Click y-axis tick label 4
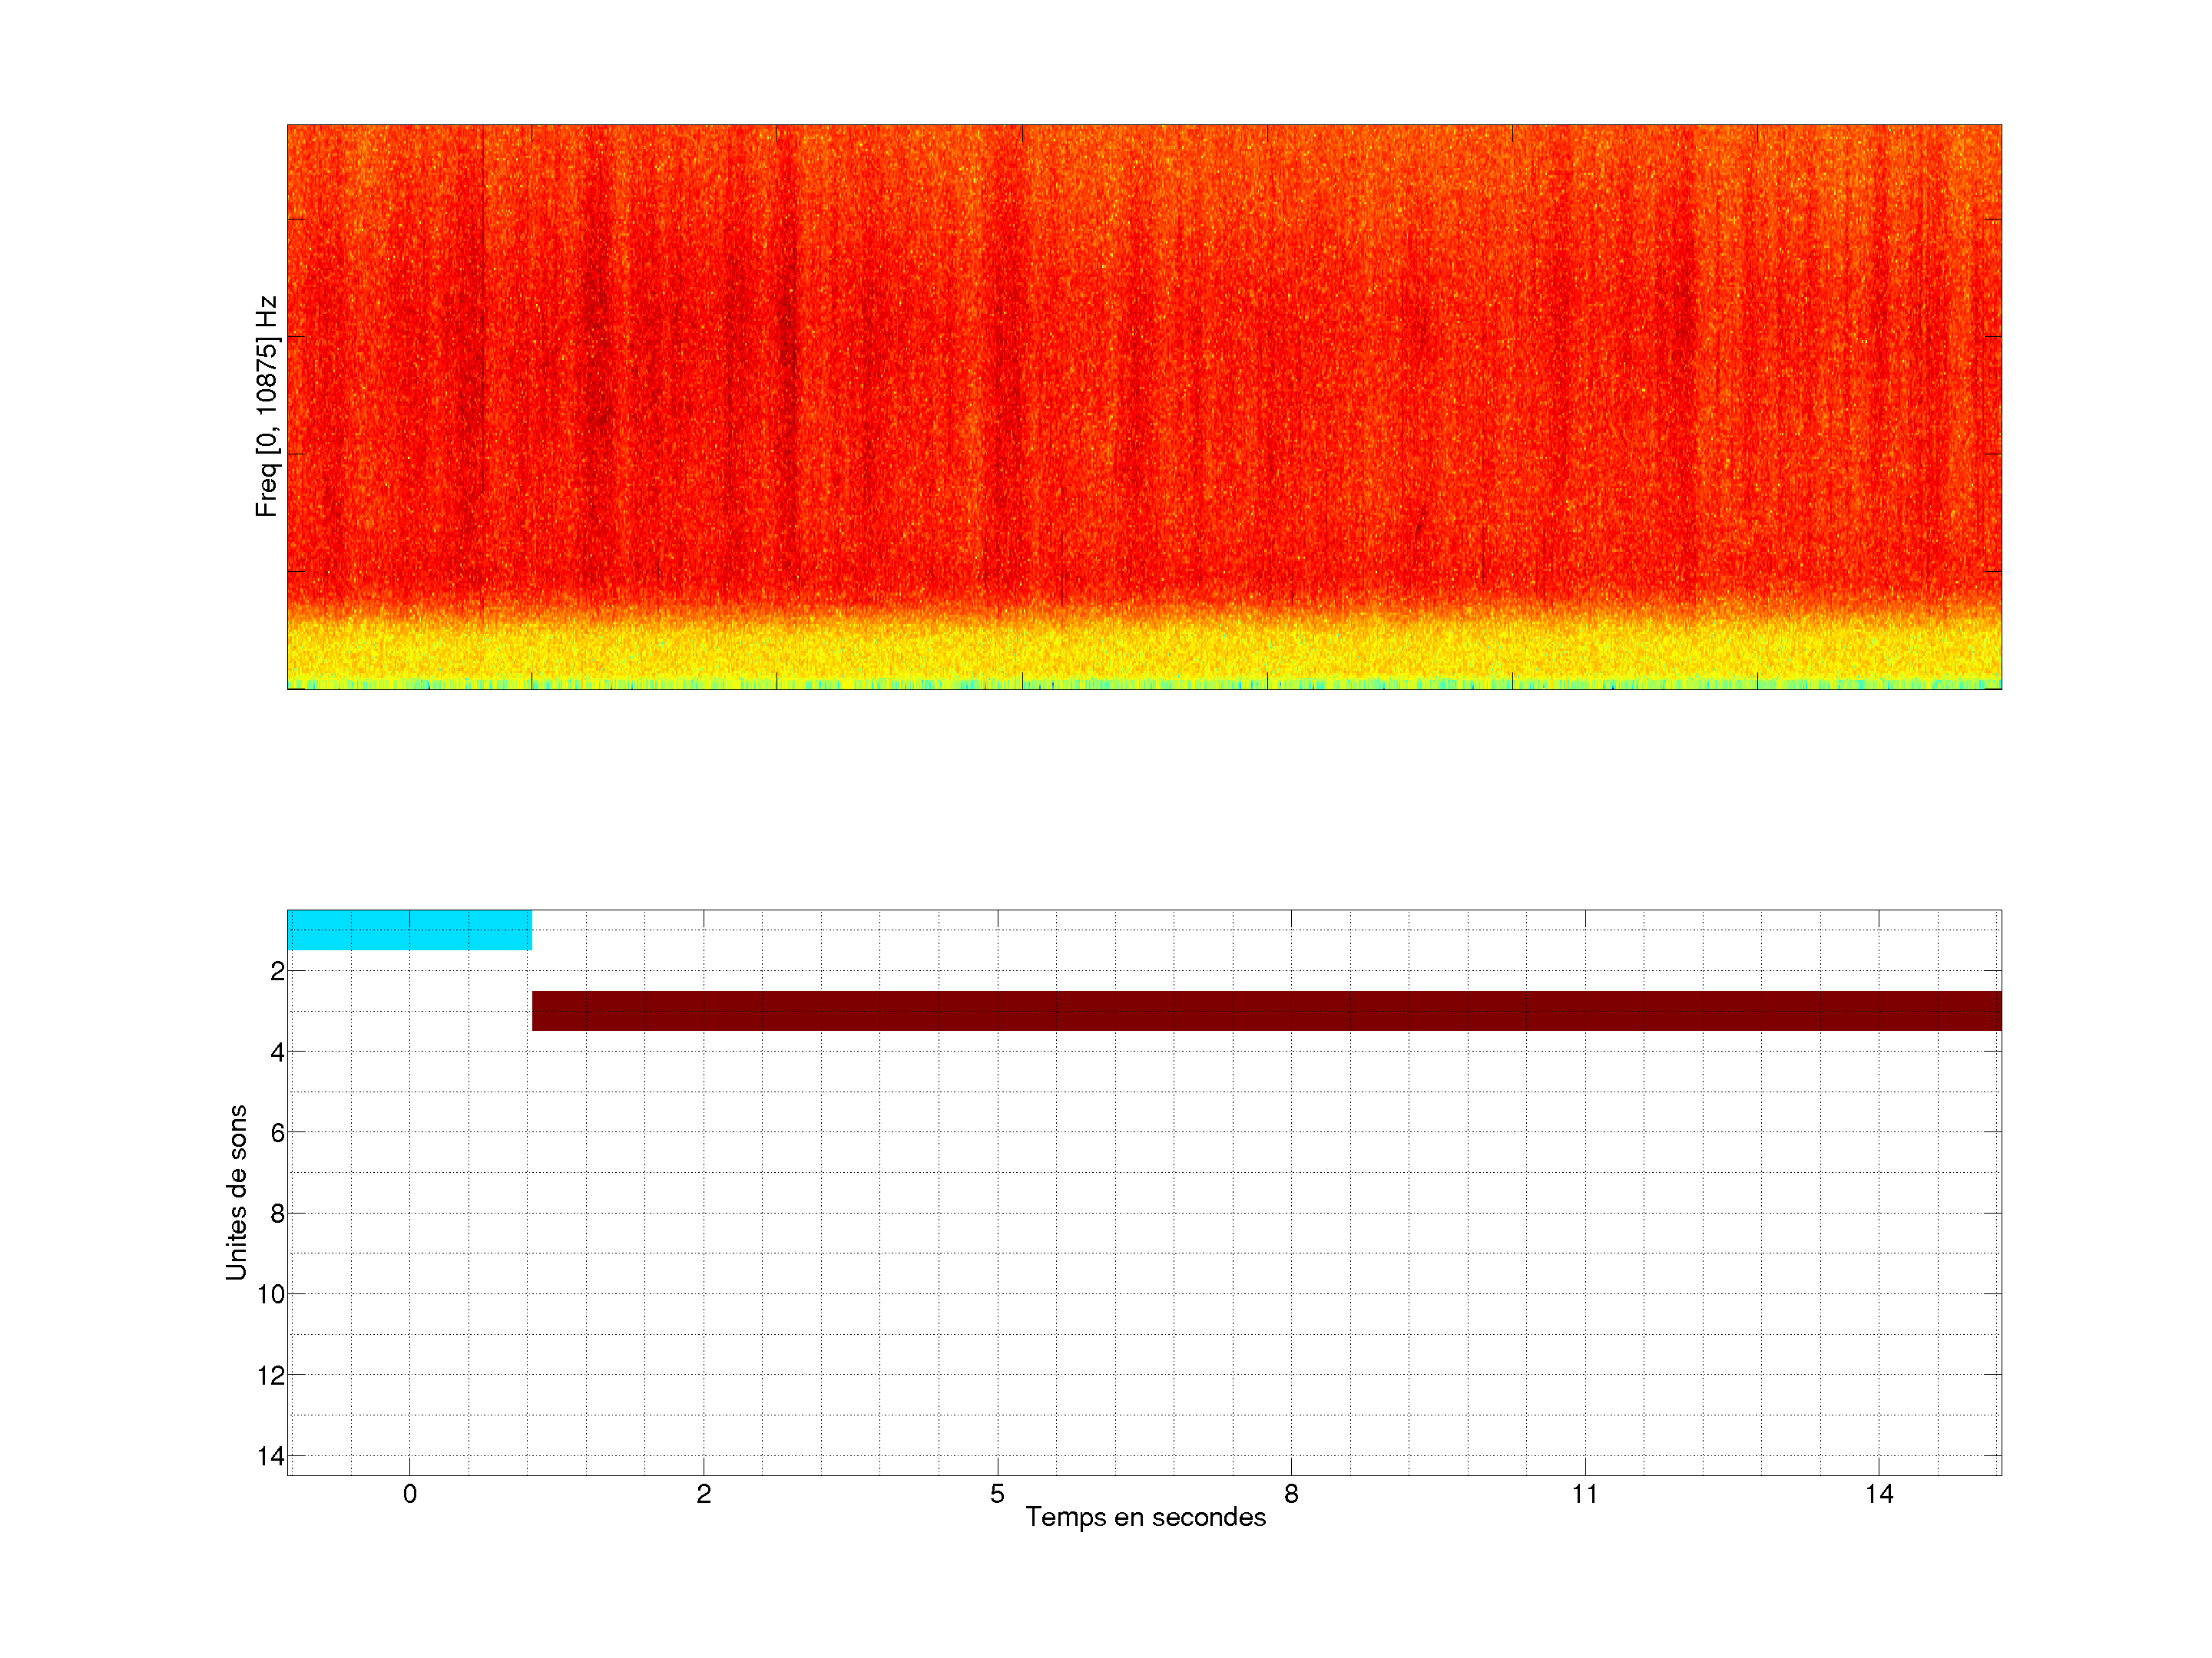Image resolution: width=2212 pixels, height=1658 pixels. [277, 1052]
